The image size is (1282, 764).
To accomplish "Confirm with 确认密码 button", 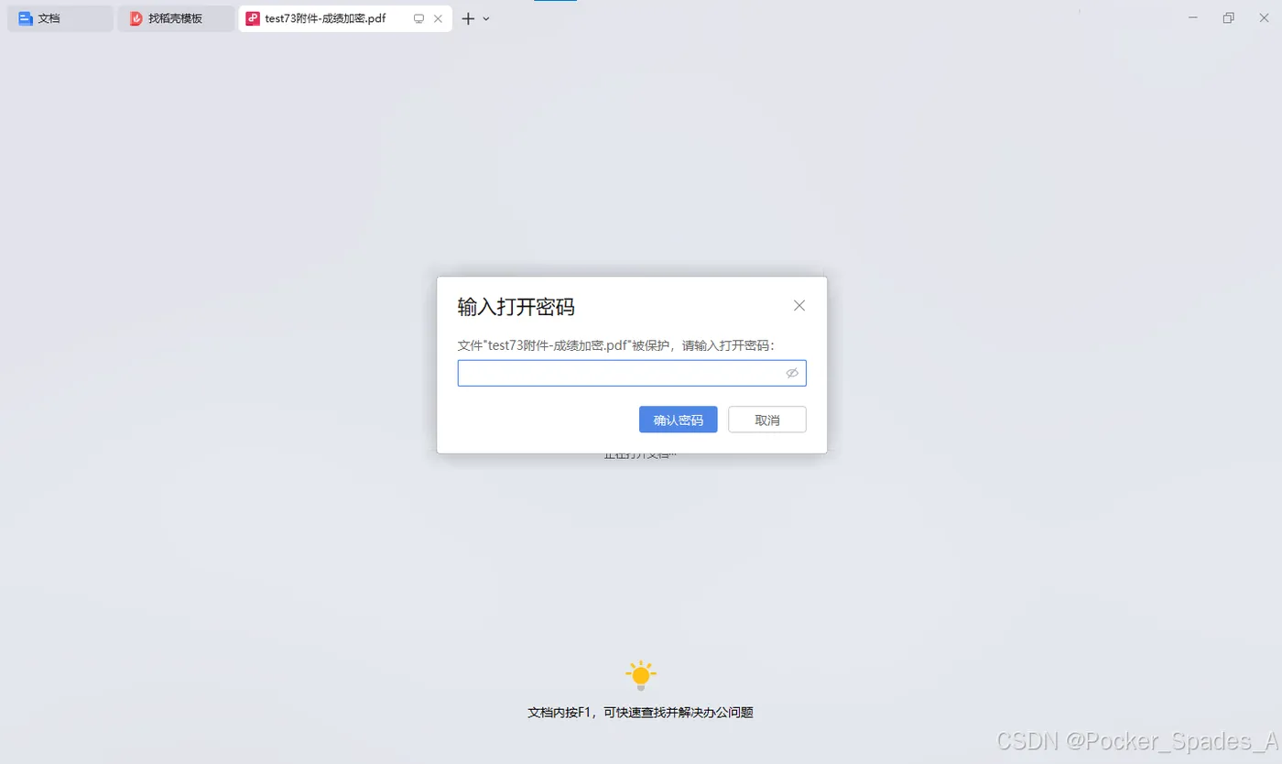I will click(679, 420).
